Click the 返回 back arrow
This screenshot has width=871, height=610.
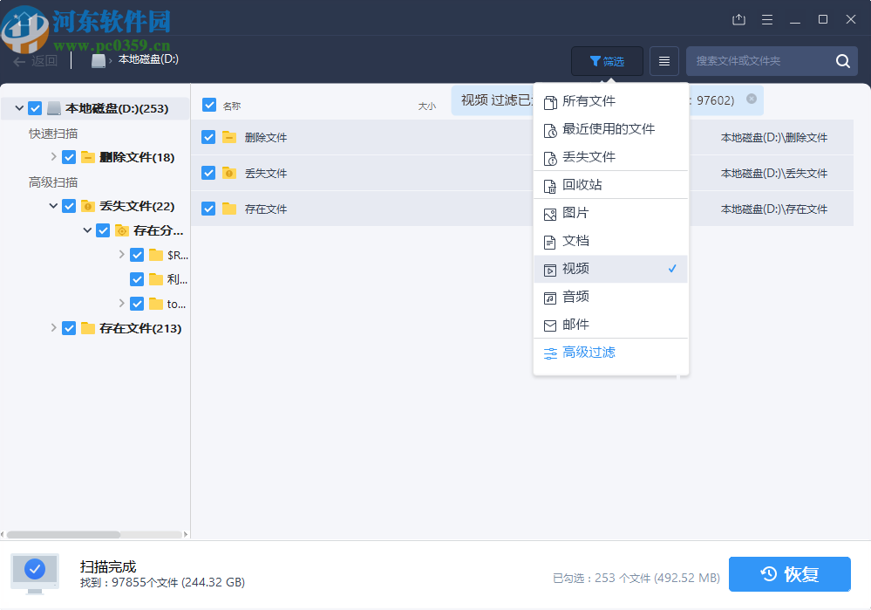19,60
